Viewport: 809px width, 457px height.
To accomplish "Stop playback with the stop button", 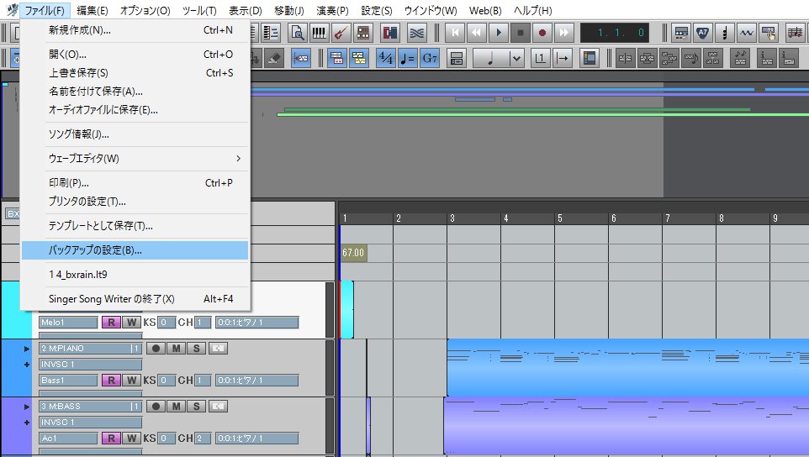I will [520, 33].
